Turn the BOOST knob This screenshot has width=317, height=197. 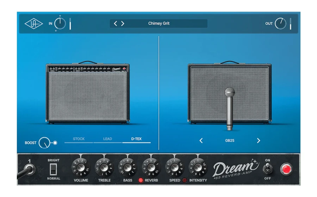point(44,143)
